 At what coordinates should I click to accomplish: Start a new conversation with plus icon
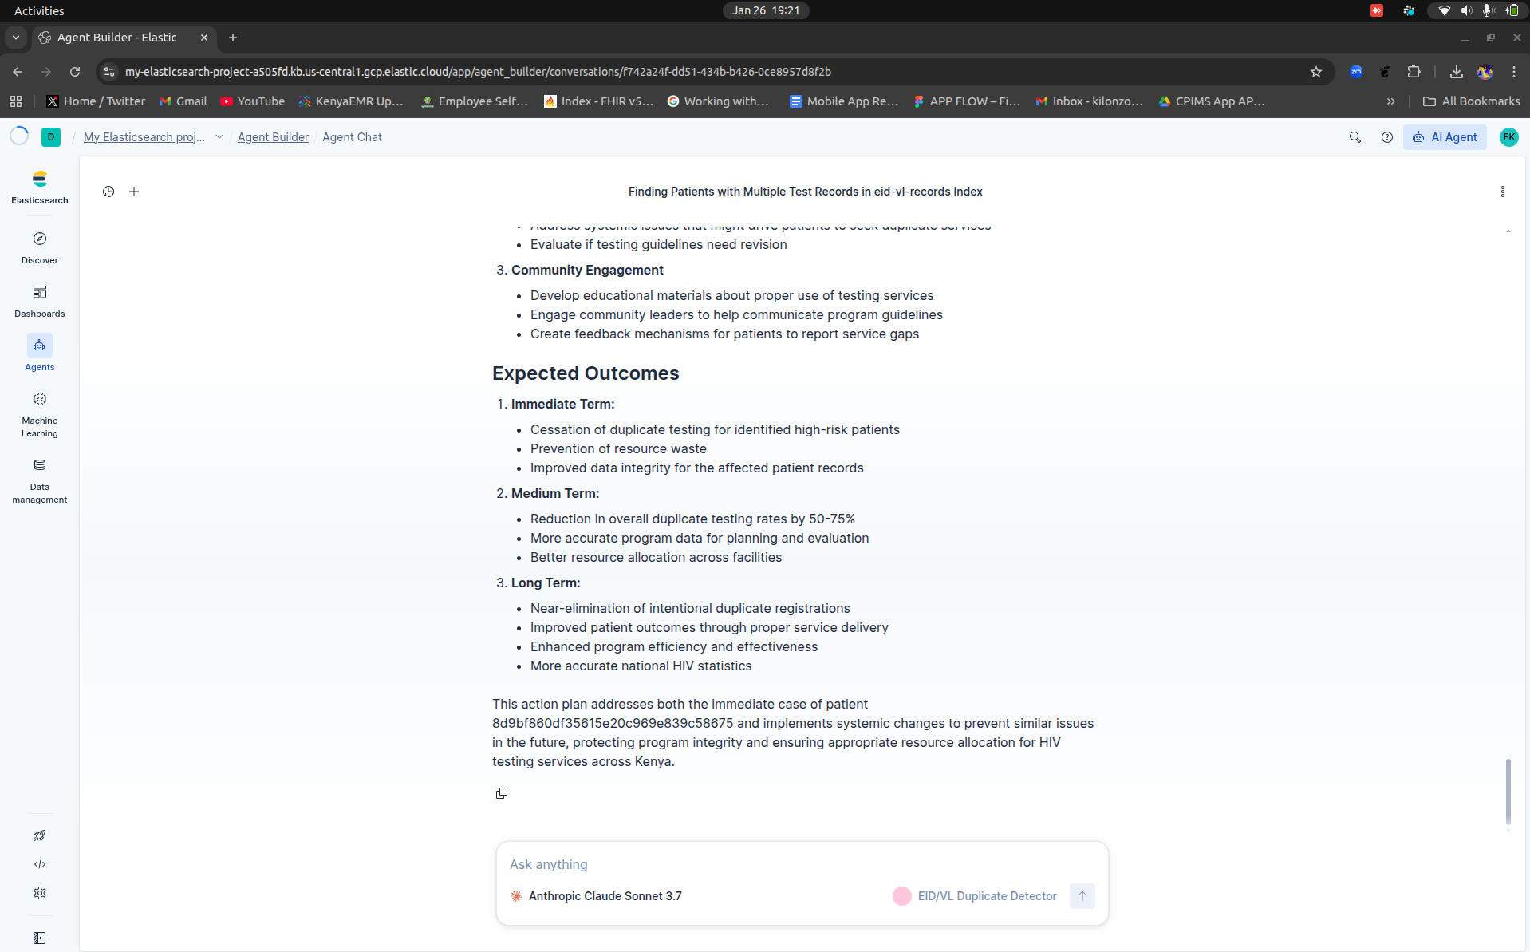pos(134,192)
